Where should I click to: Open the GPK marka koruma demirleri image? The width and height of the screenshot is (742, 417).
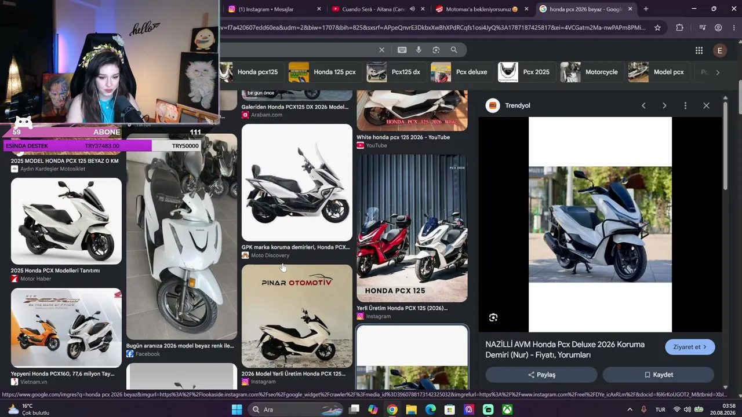297,182
